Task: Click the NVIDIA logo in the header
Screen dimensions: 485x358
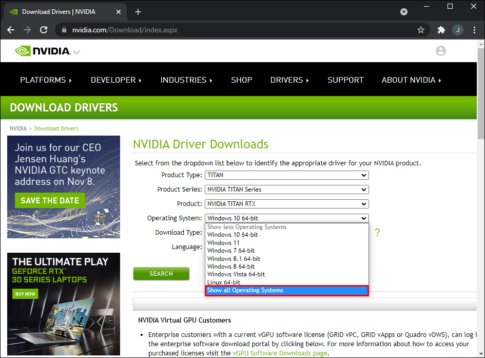Action: pos(43,51)
